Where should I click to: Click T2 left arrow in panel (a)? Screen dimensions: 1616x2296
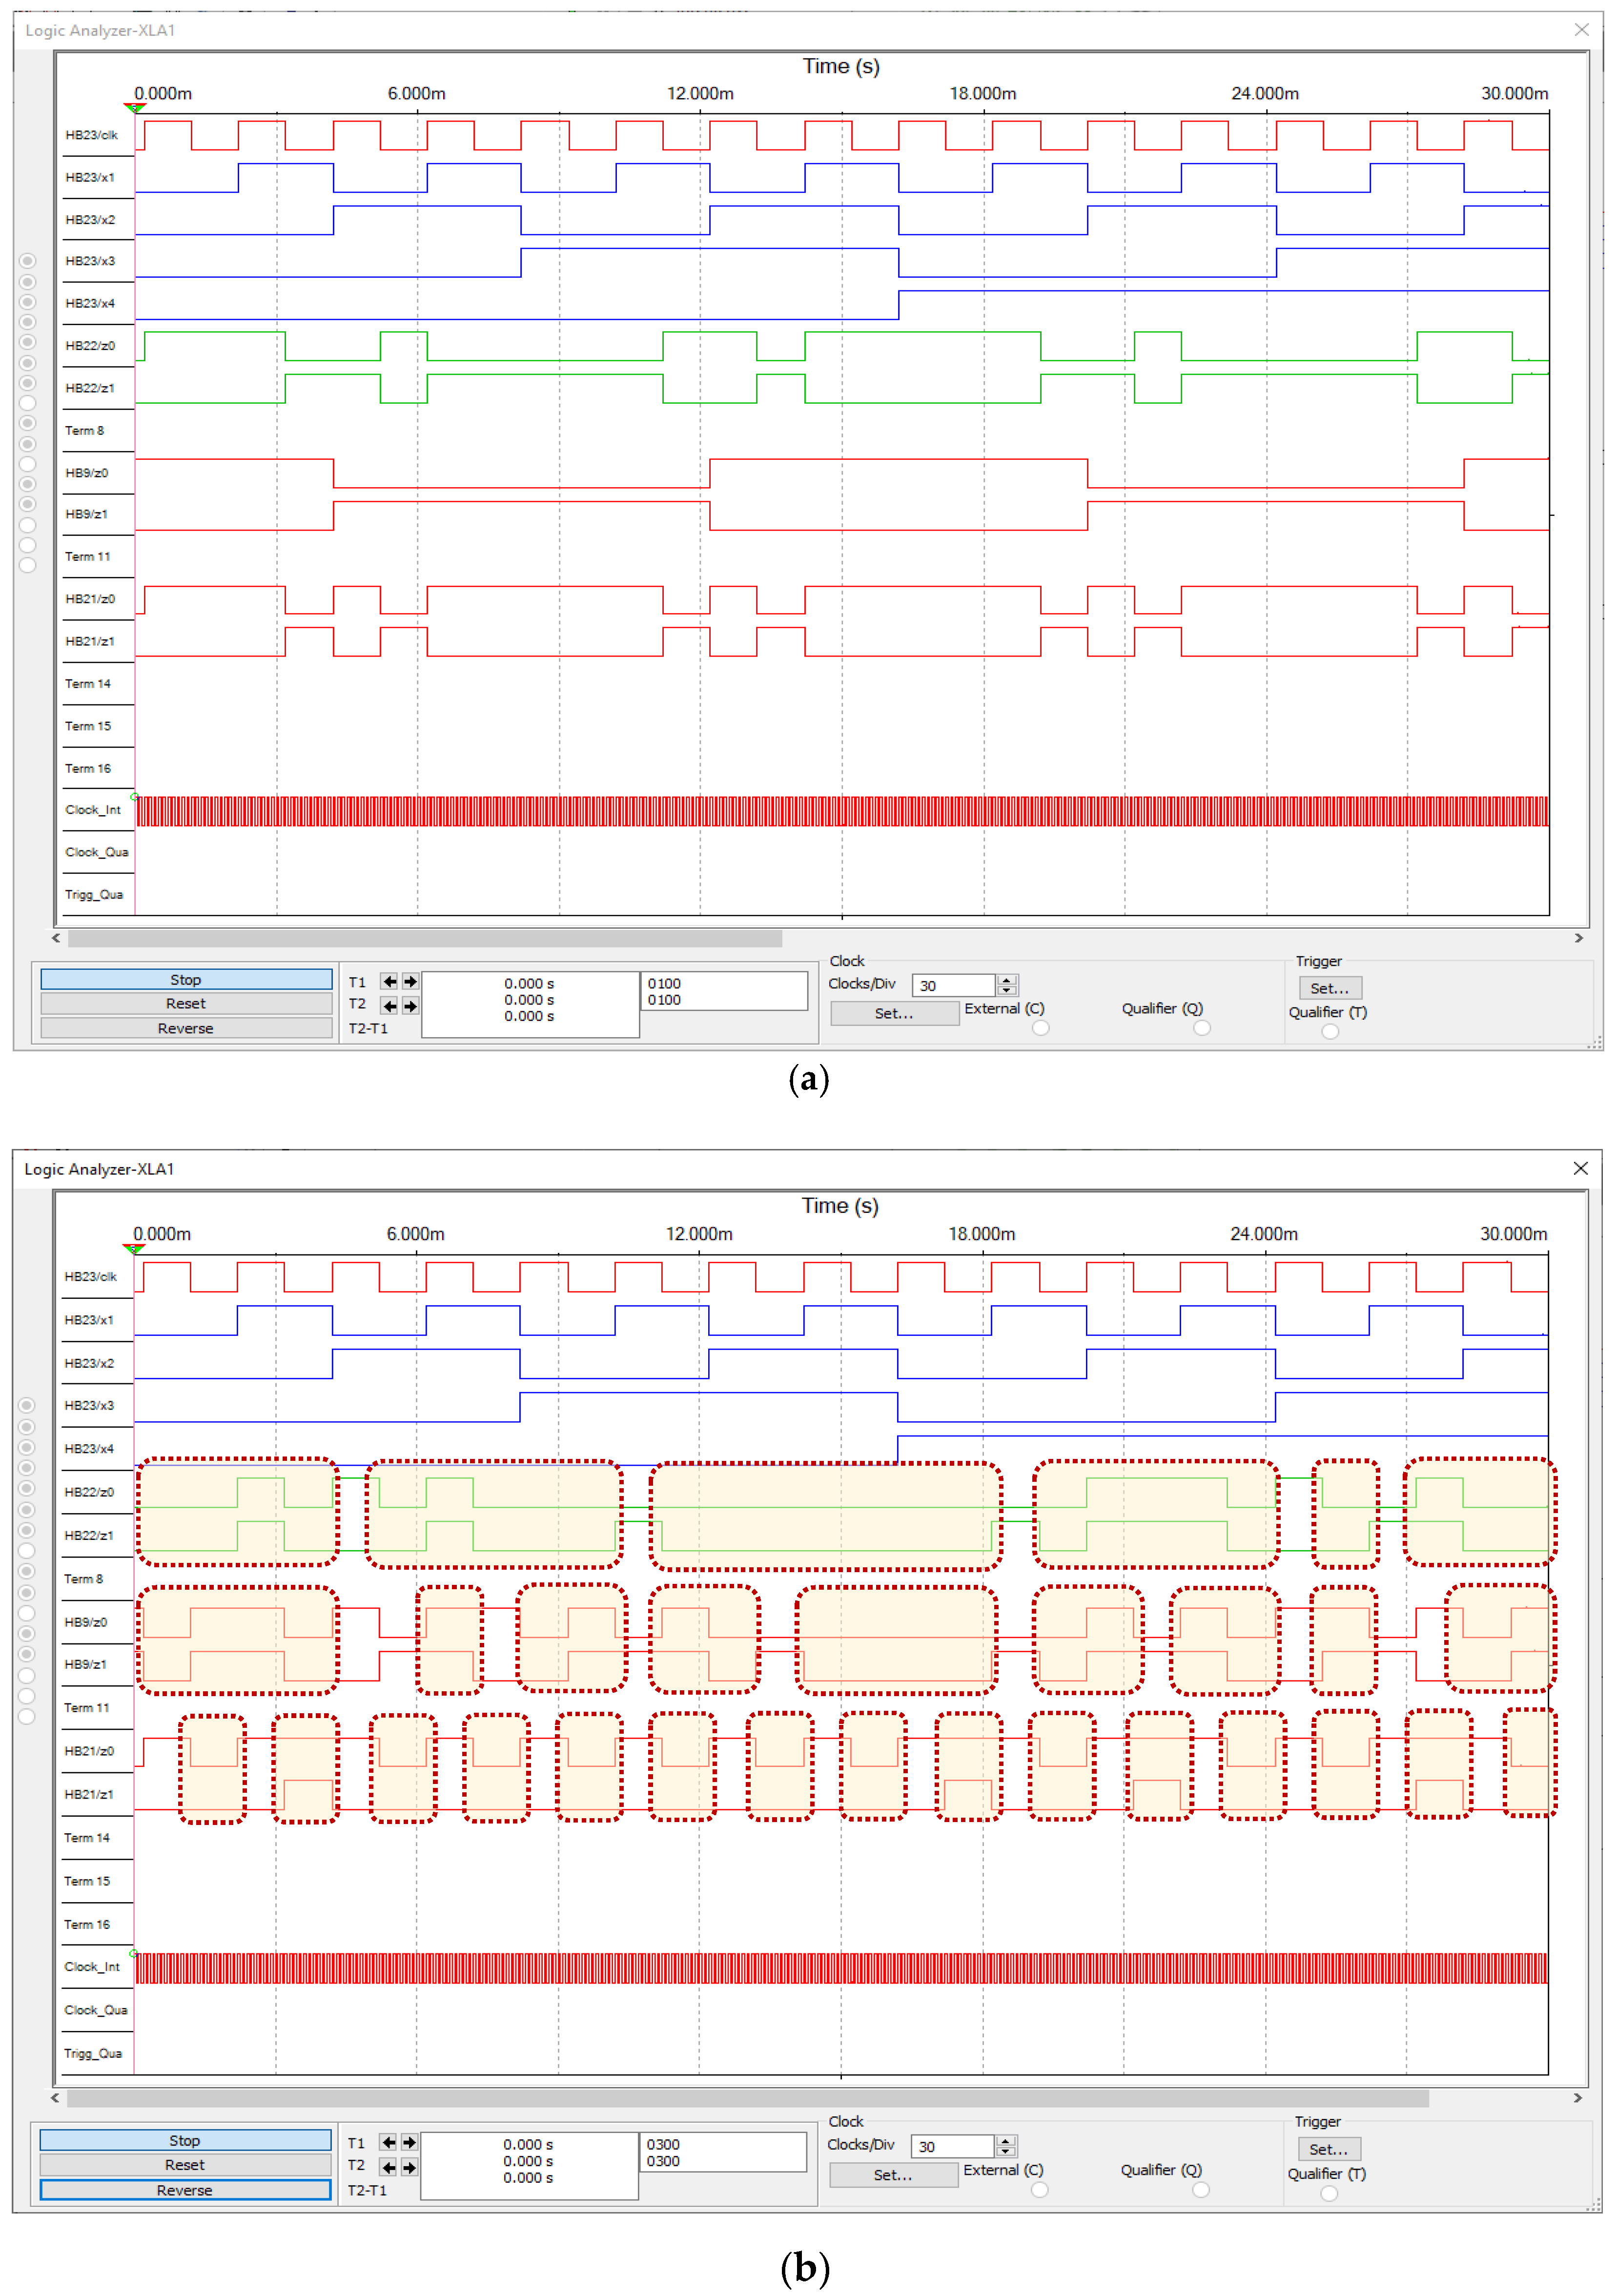pos(388,1005)
